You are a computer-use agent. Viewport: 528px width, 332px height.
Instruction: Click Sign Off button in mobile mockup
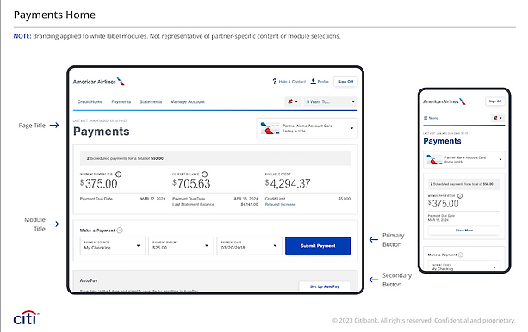click(495, 101)
